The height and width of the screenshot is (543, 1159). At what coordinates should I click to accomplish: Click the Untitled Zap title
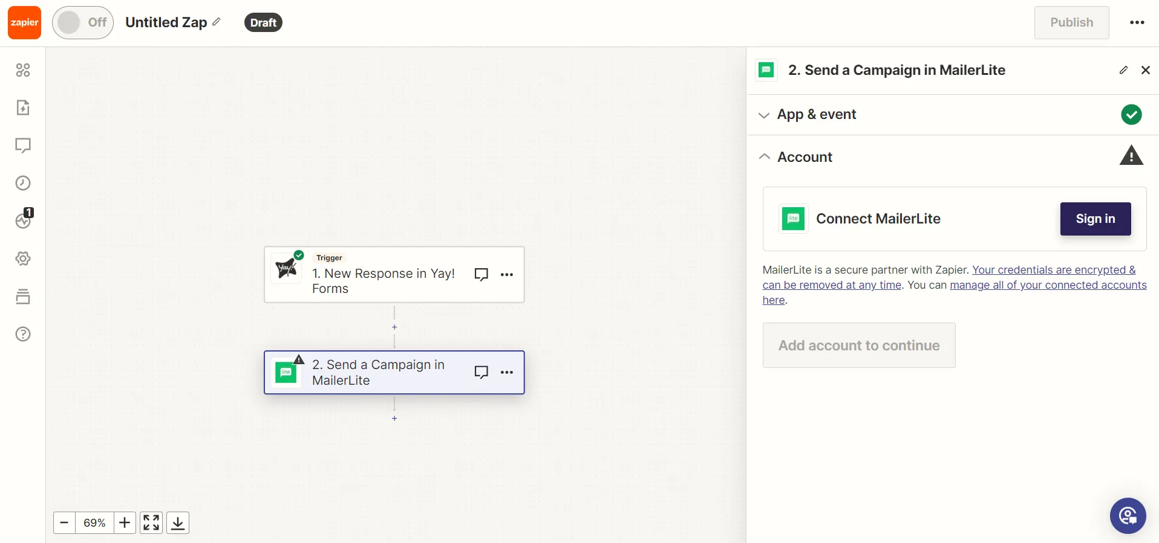click(x=166, y=22)
